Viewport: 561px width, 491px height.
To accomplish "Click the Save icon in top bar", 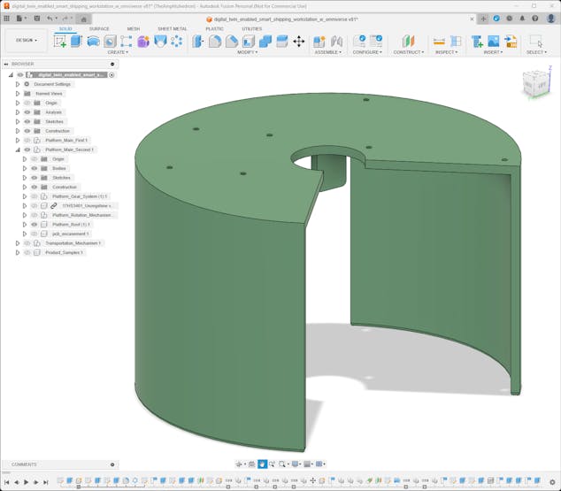I will [36, 19].
